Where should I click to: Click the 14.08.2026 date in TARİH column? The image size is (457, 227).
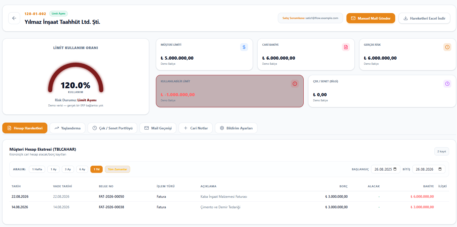tap(20, 207)
